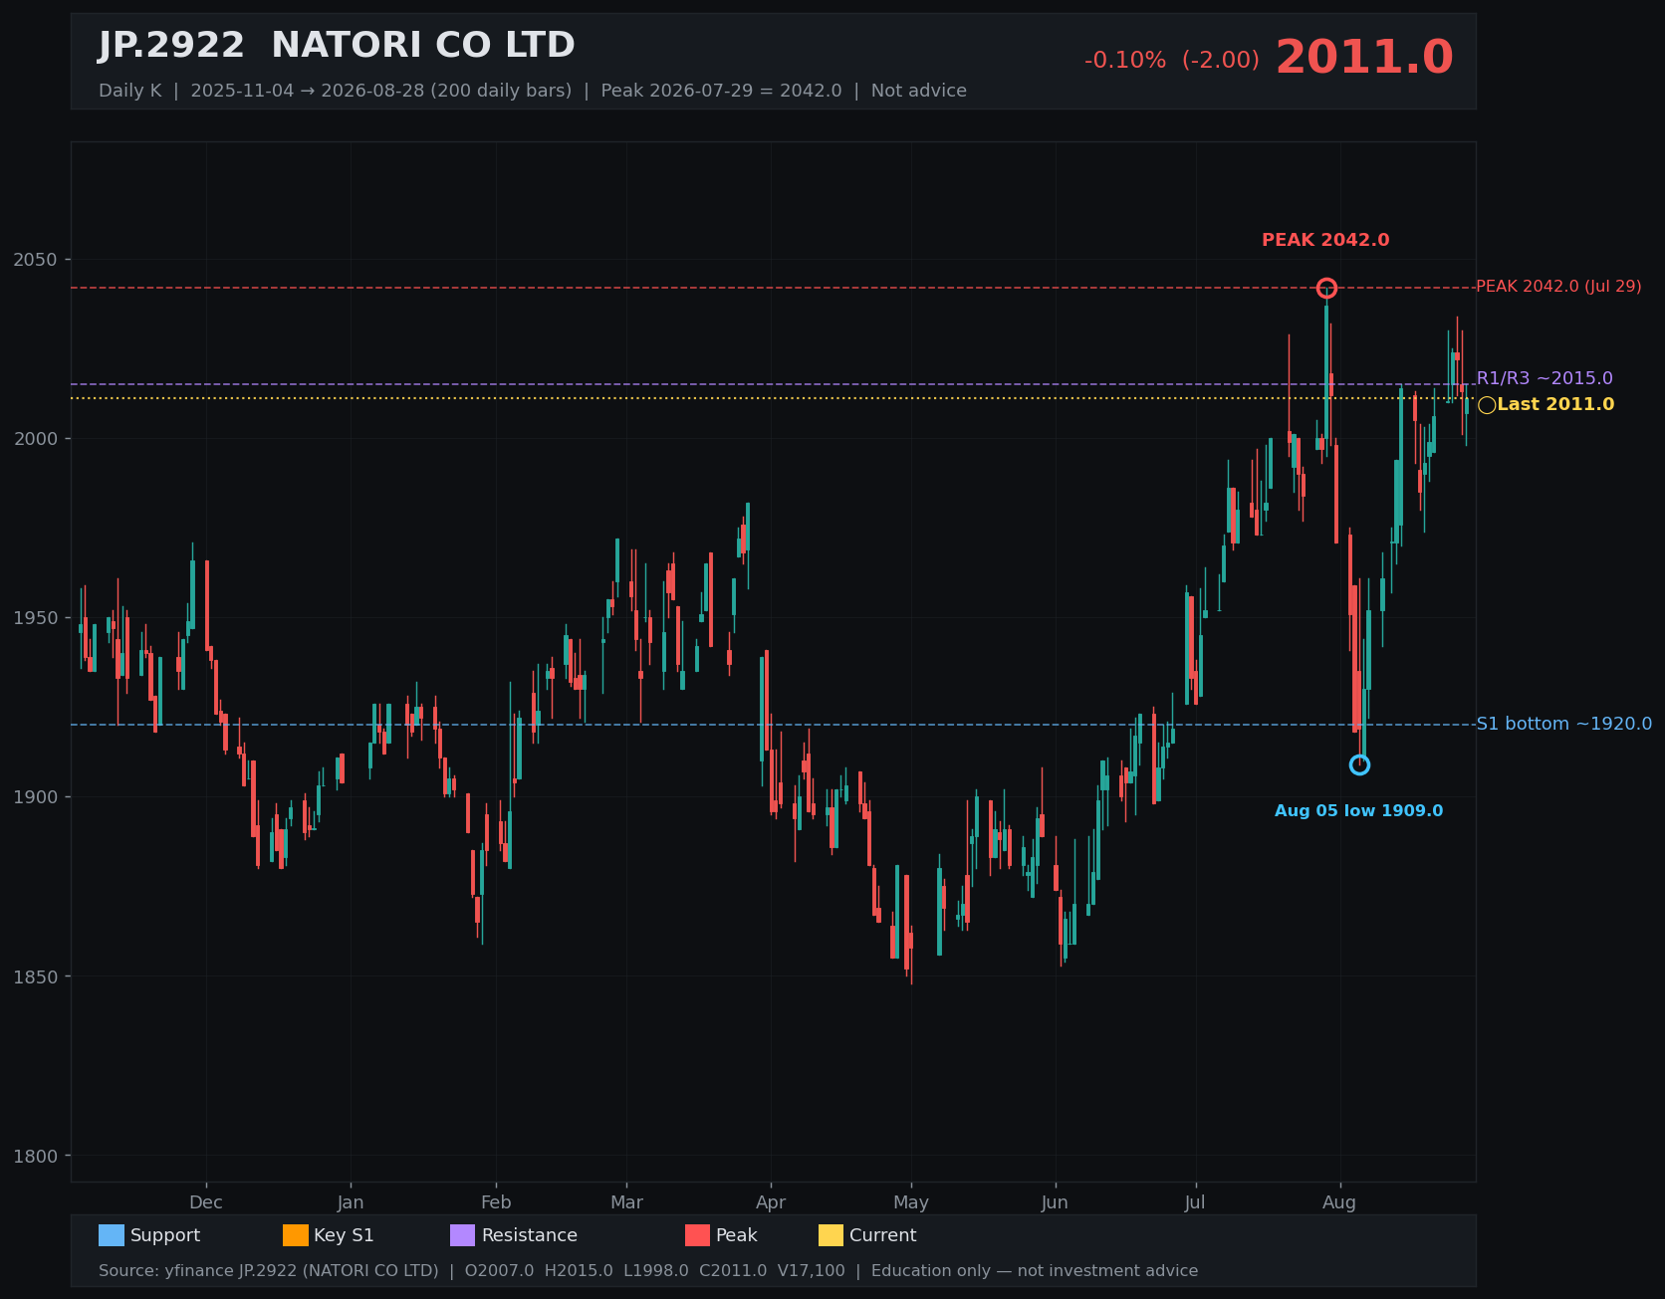Screen dimensions: 1665x1299
Task: Click the red Peak legend swatch
Action: 698,1235
